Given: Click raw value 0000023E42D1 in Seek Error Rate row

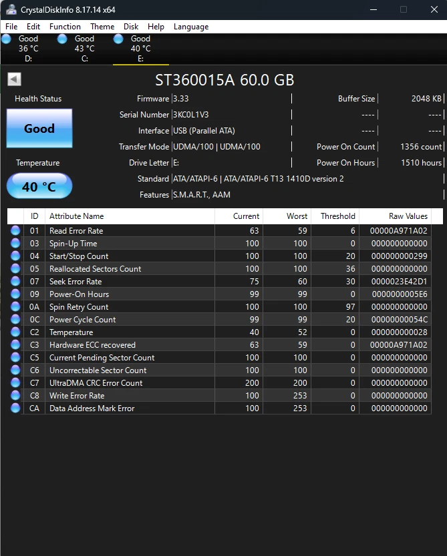Looking at the screenshot, I should pyautogui.click(x=399, y=282).
